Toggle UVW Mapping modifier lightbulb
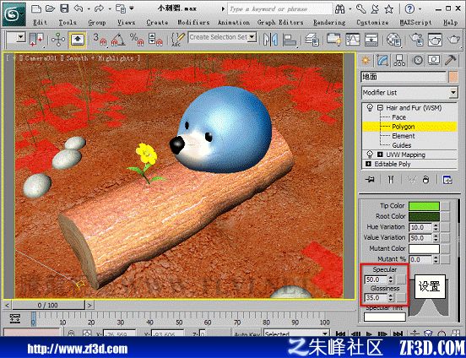The width and height of the screenshot is (466, 358). pos(370,155)
